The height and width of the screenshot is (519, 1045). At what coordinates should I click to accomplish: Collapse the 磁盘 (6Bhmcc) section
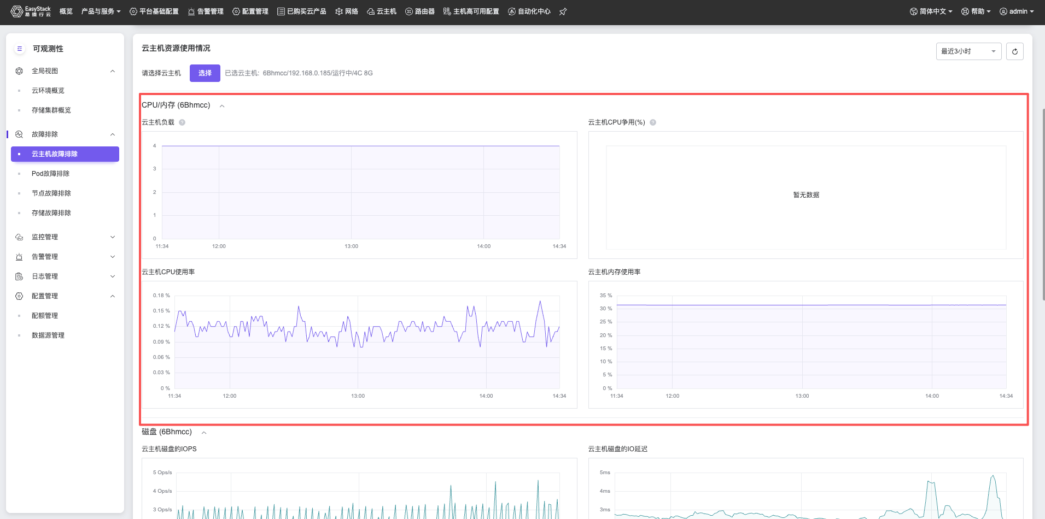[204, 433]
